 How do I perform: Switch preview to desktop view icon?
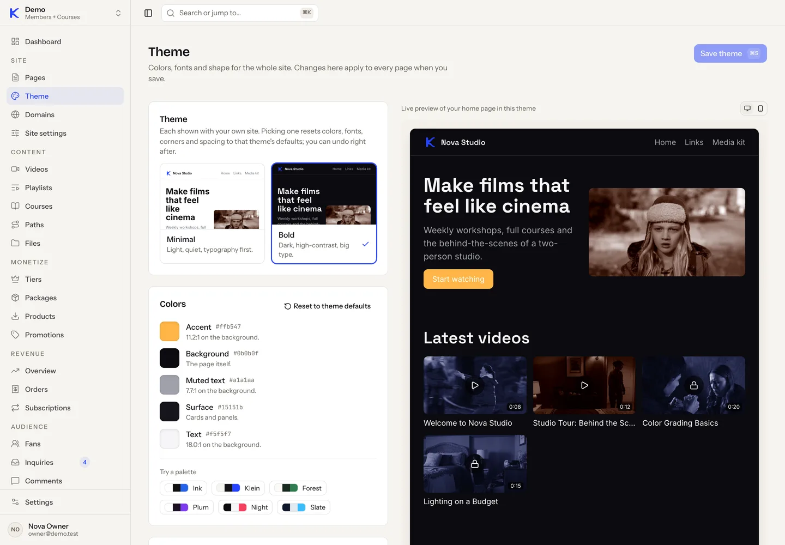pos(747,108)
